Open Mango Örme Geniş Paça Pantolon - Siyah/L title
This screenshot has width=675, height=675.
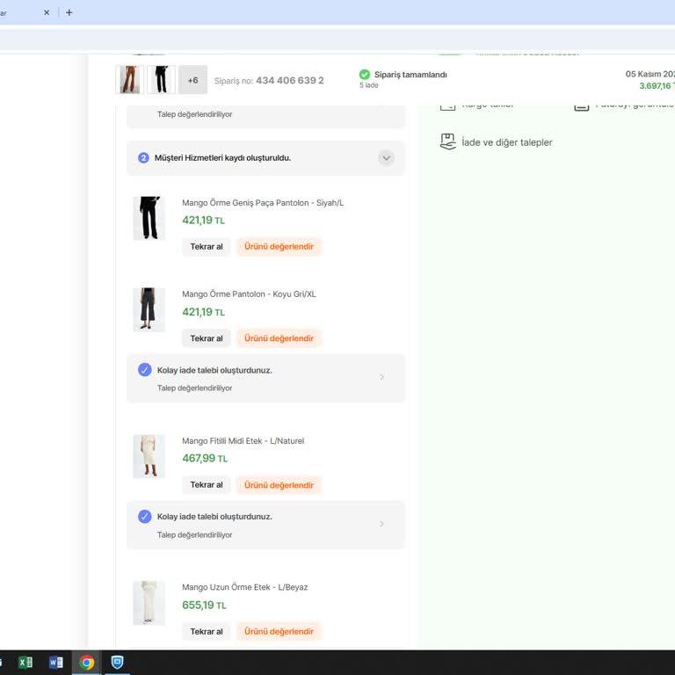pos(263,203)
